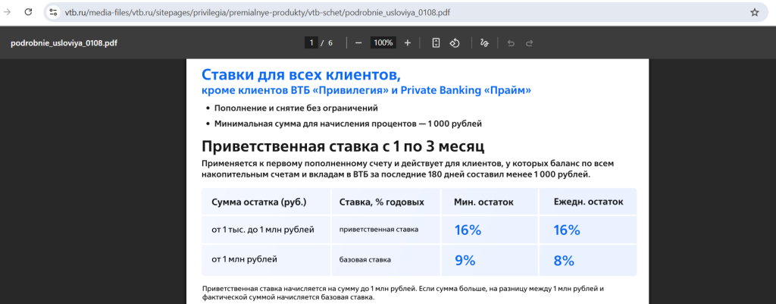This screenshot has height=304, width=776.
Task: Click column header "Ежедн. остаток"
Action: click(588, 202)
